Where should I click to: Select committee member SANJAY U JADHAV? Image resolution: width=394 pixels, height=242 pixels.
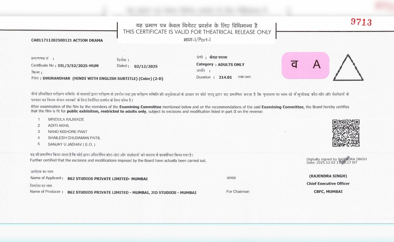(x=72, y=144)
